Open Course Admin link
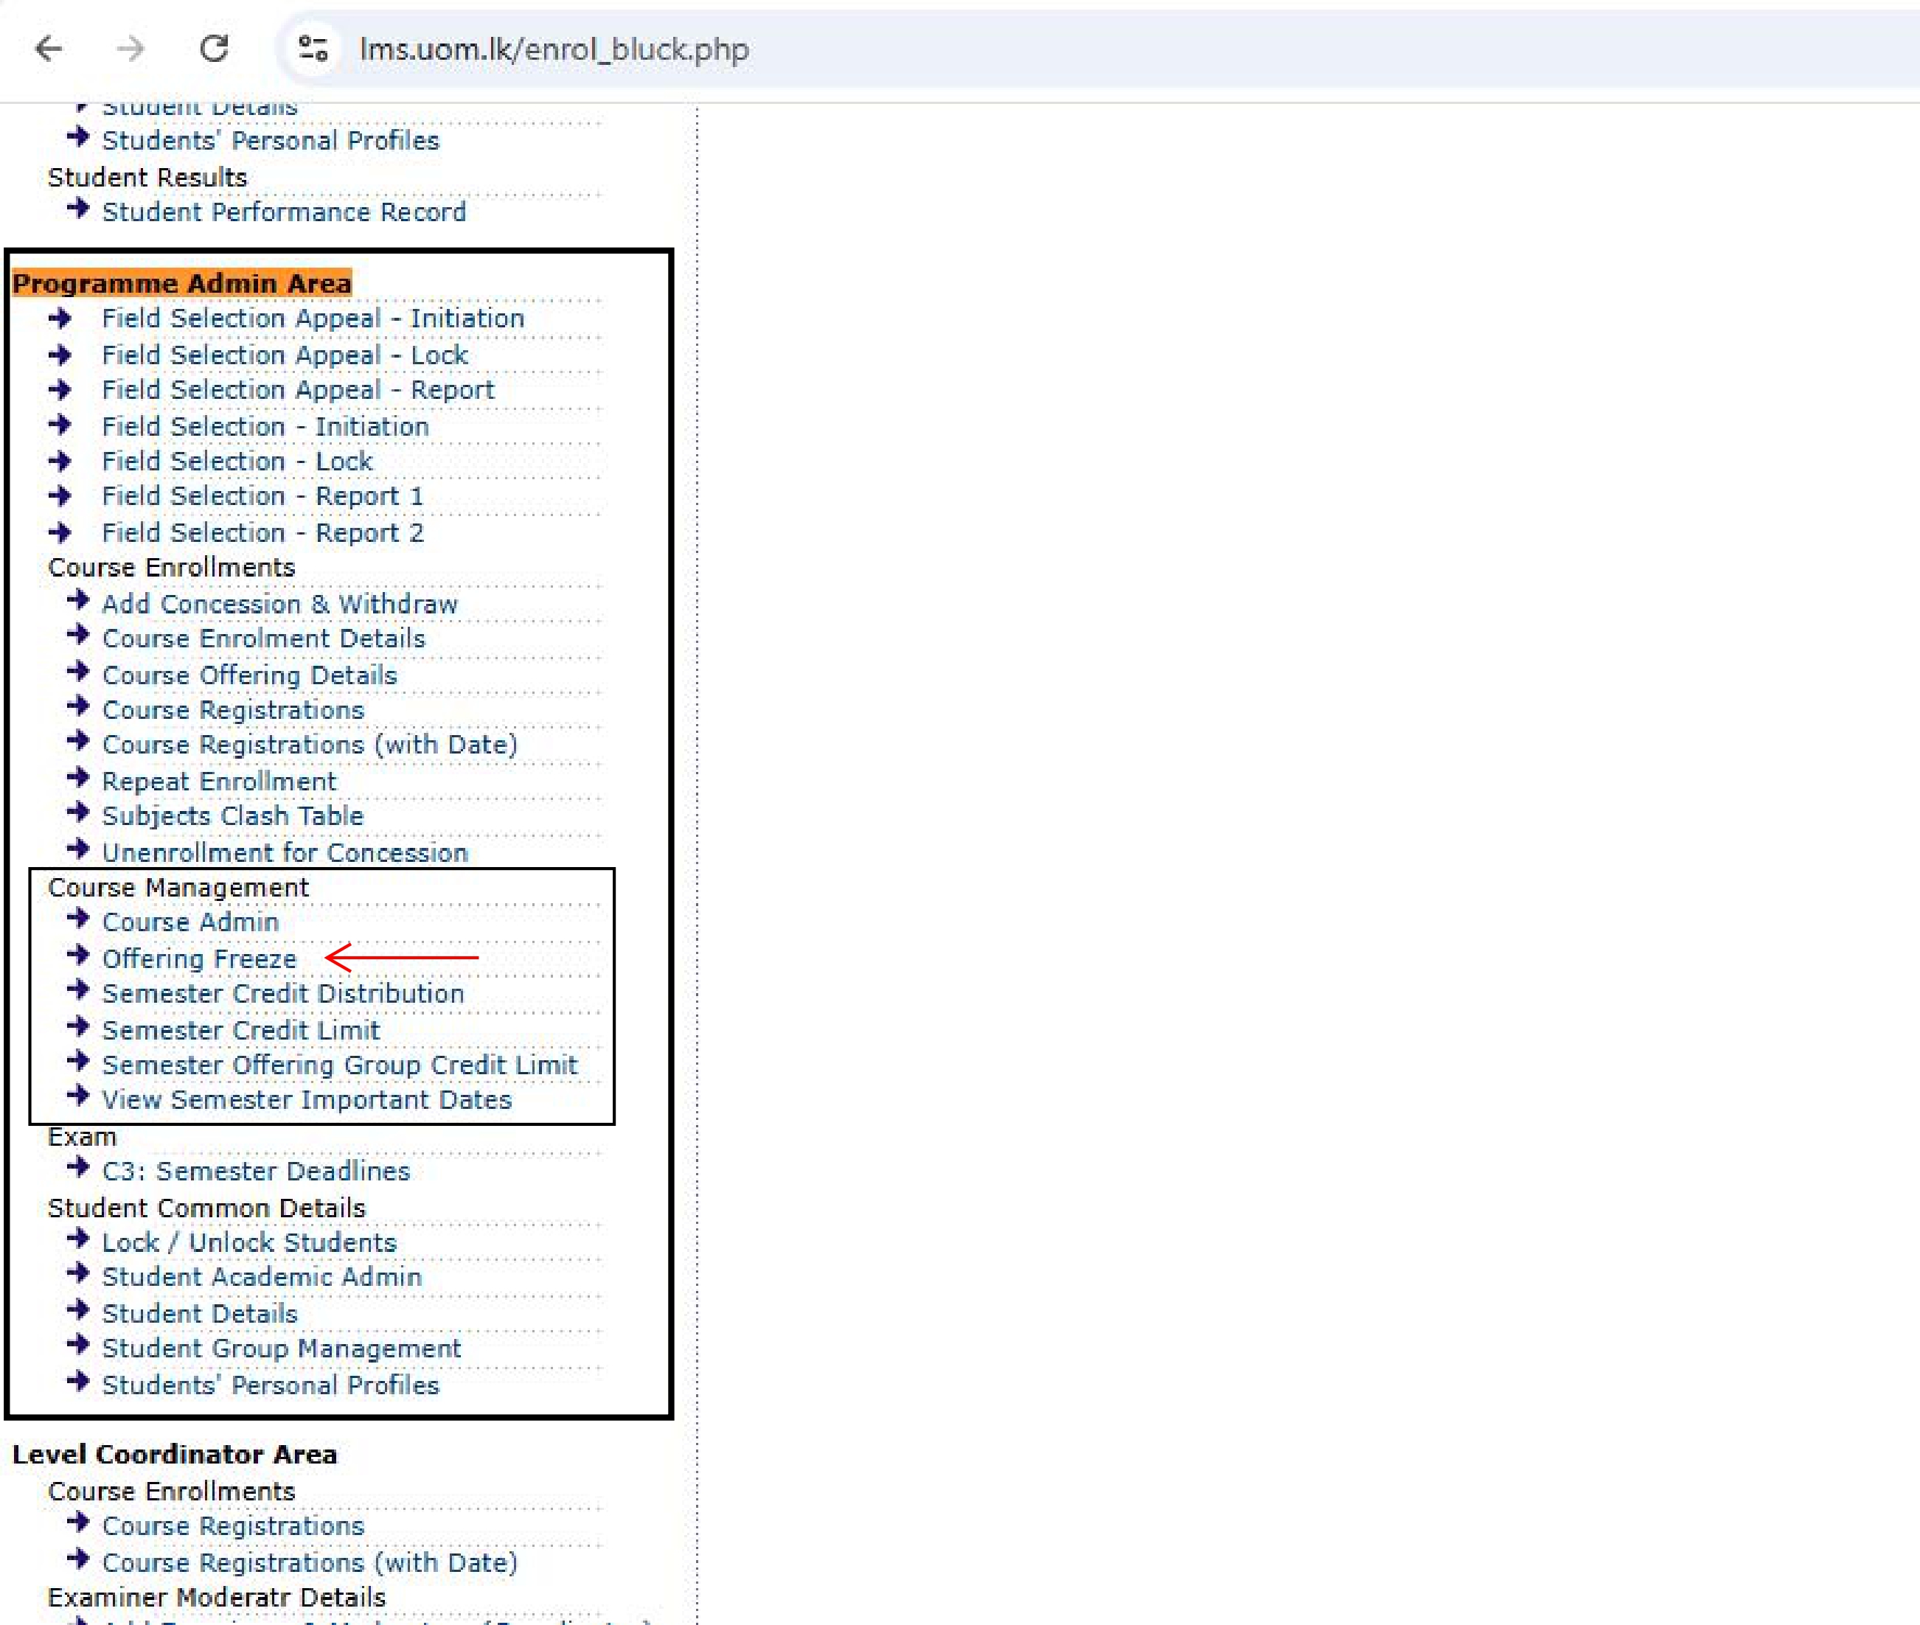Image resolution: width=1920 pixels, height=1625 pixels. tap(189, 921)
